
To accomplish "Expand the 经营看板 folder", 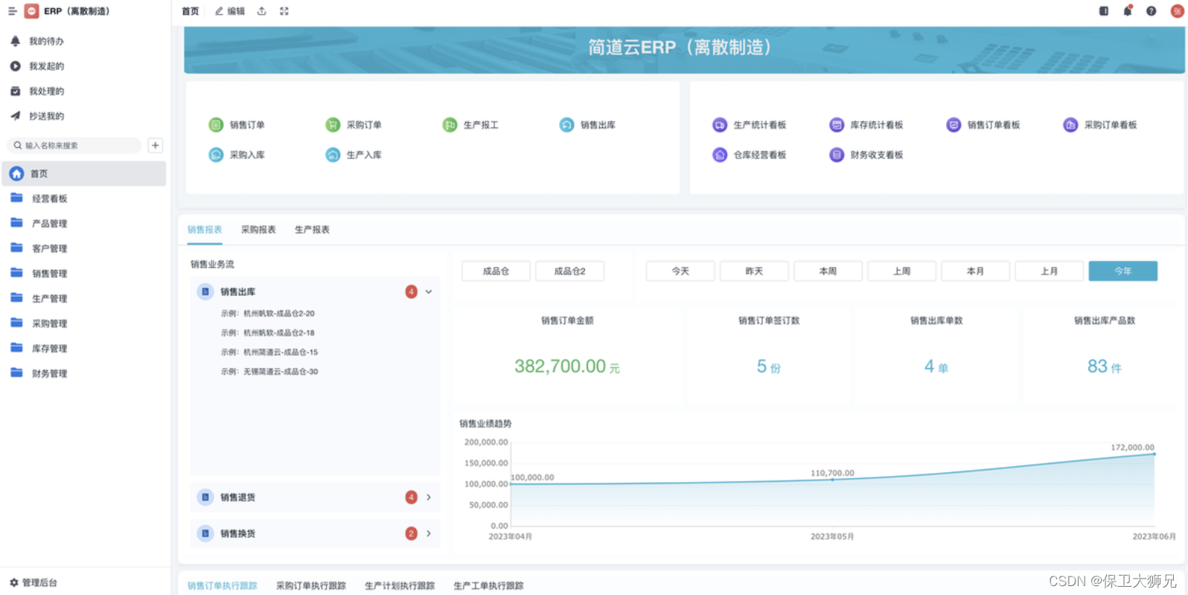I will tap(84, 199).
